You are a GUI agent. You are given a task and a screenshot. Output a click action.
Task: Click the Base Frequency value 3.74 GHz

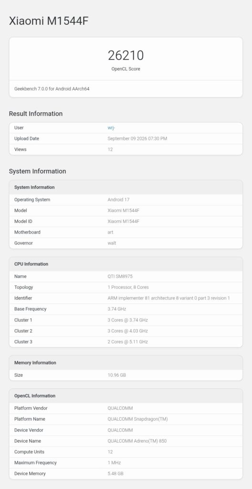pyautogui.click(x=117, y=309)
